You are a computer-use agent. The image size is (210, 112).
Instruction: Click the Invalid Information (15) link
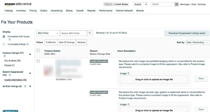15,80
